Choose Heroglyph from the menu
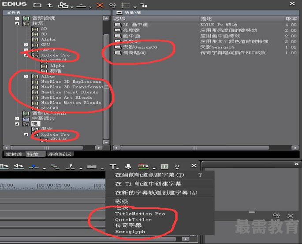The width and height of the screenshot is (302, 244). (130, 232)
